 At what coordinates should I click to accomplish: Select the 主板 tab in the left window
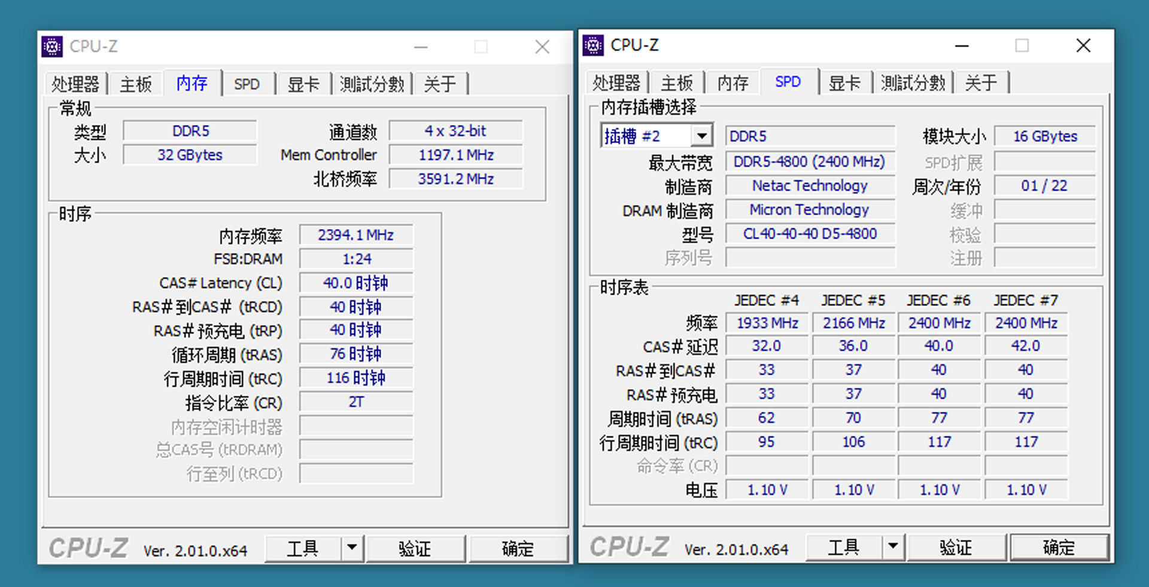135,84
